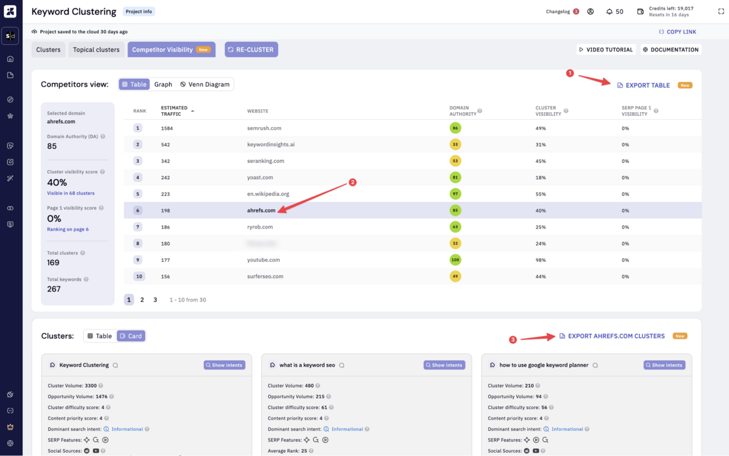Open the home icon in left sidebar
The width and height of the screenshot is (729, 456).
[x=10, y=59]
